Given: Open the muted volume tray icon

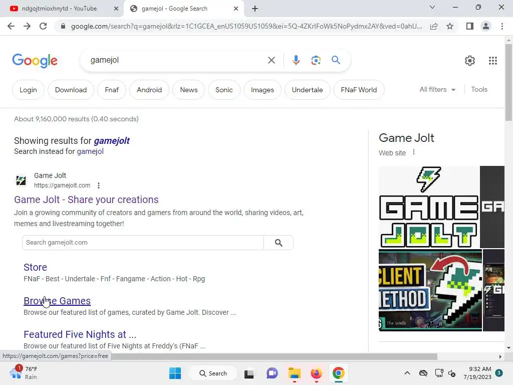Looking at the screenshot, I should (452, 373).
